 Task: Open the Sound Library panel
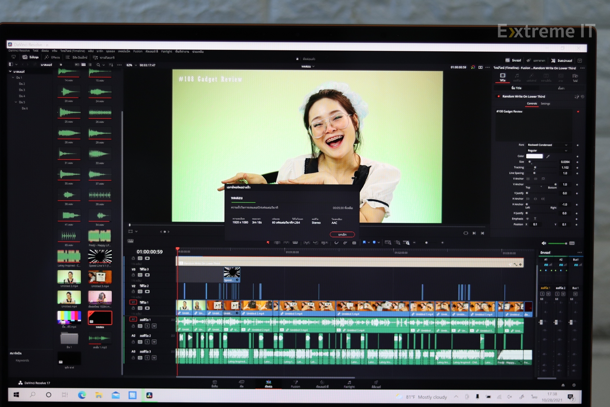point(104,58)
